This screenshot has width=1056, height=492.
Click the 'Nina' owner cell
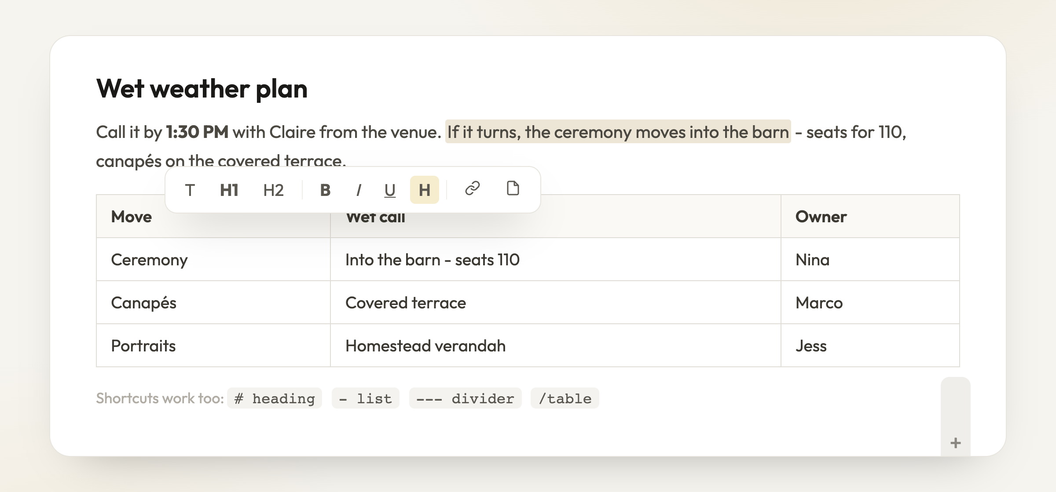pos(870,260)
